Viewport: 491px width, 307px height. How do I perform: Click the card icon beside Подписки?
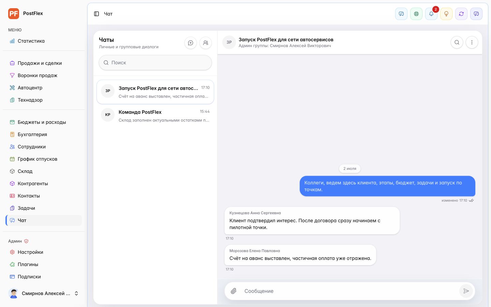click(12, 277)
